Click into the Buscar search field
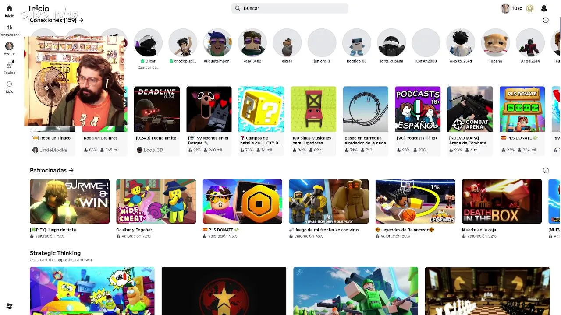Screen dimensions: 561x315 [x=290, y=8]
